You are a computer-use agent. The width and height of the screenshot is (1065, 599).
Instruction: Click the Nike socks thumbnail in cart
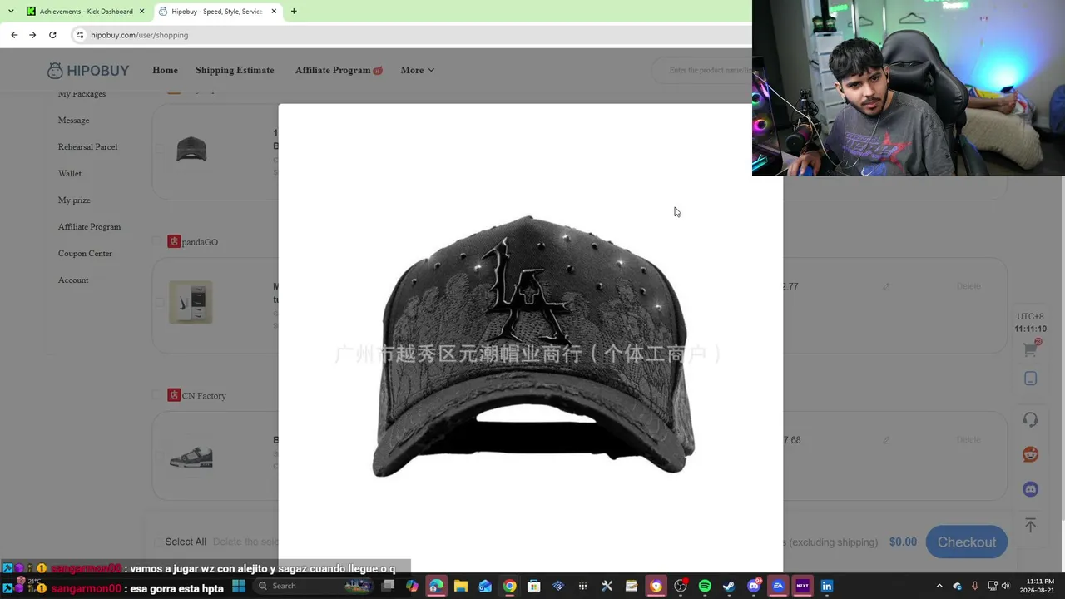pyautogui.click(x=191, y=302)
